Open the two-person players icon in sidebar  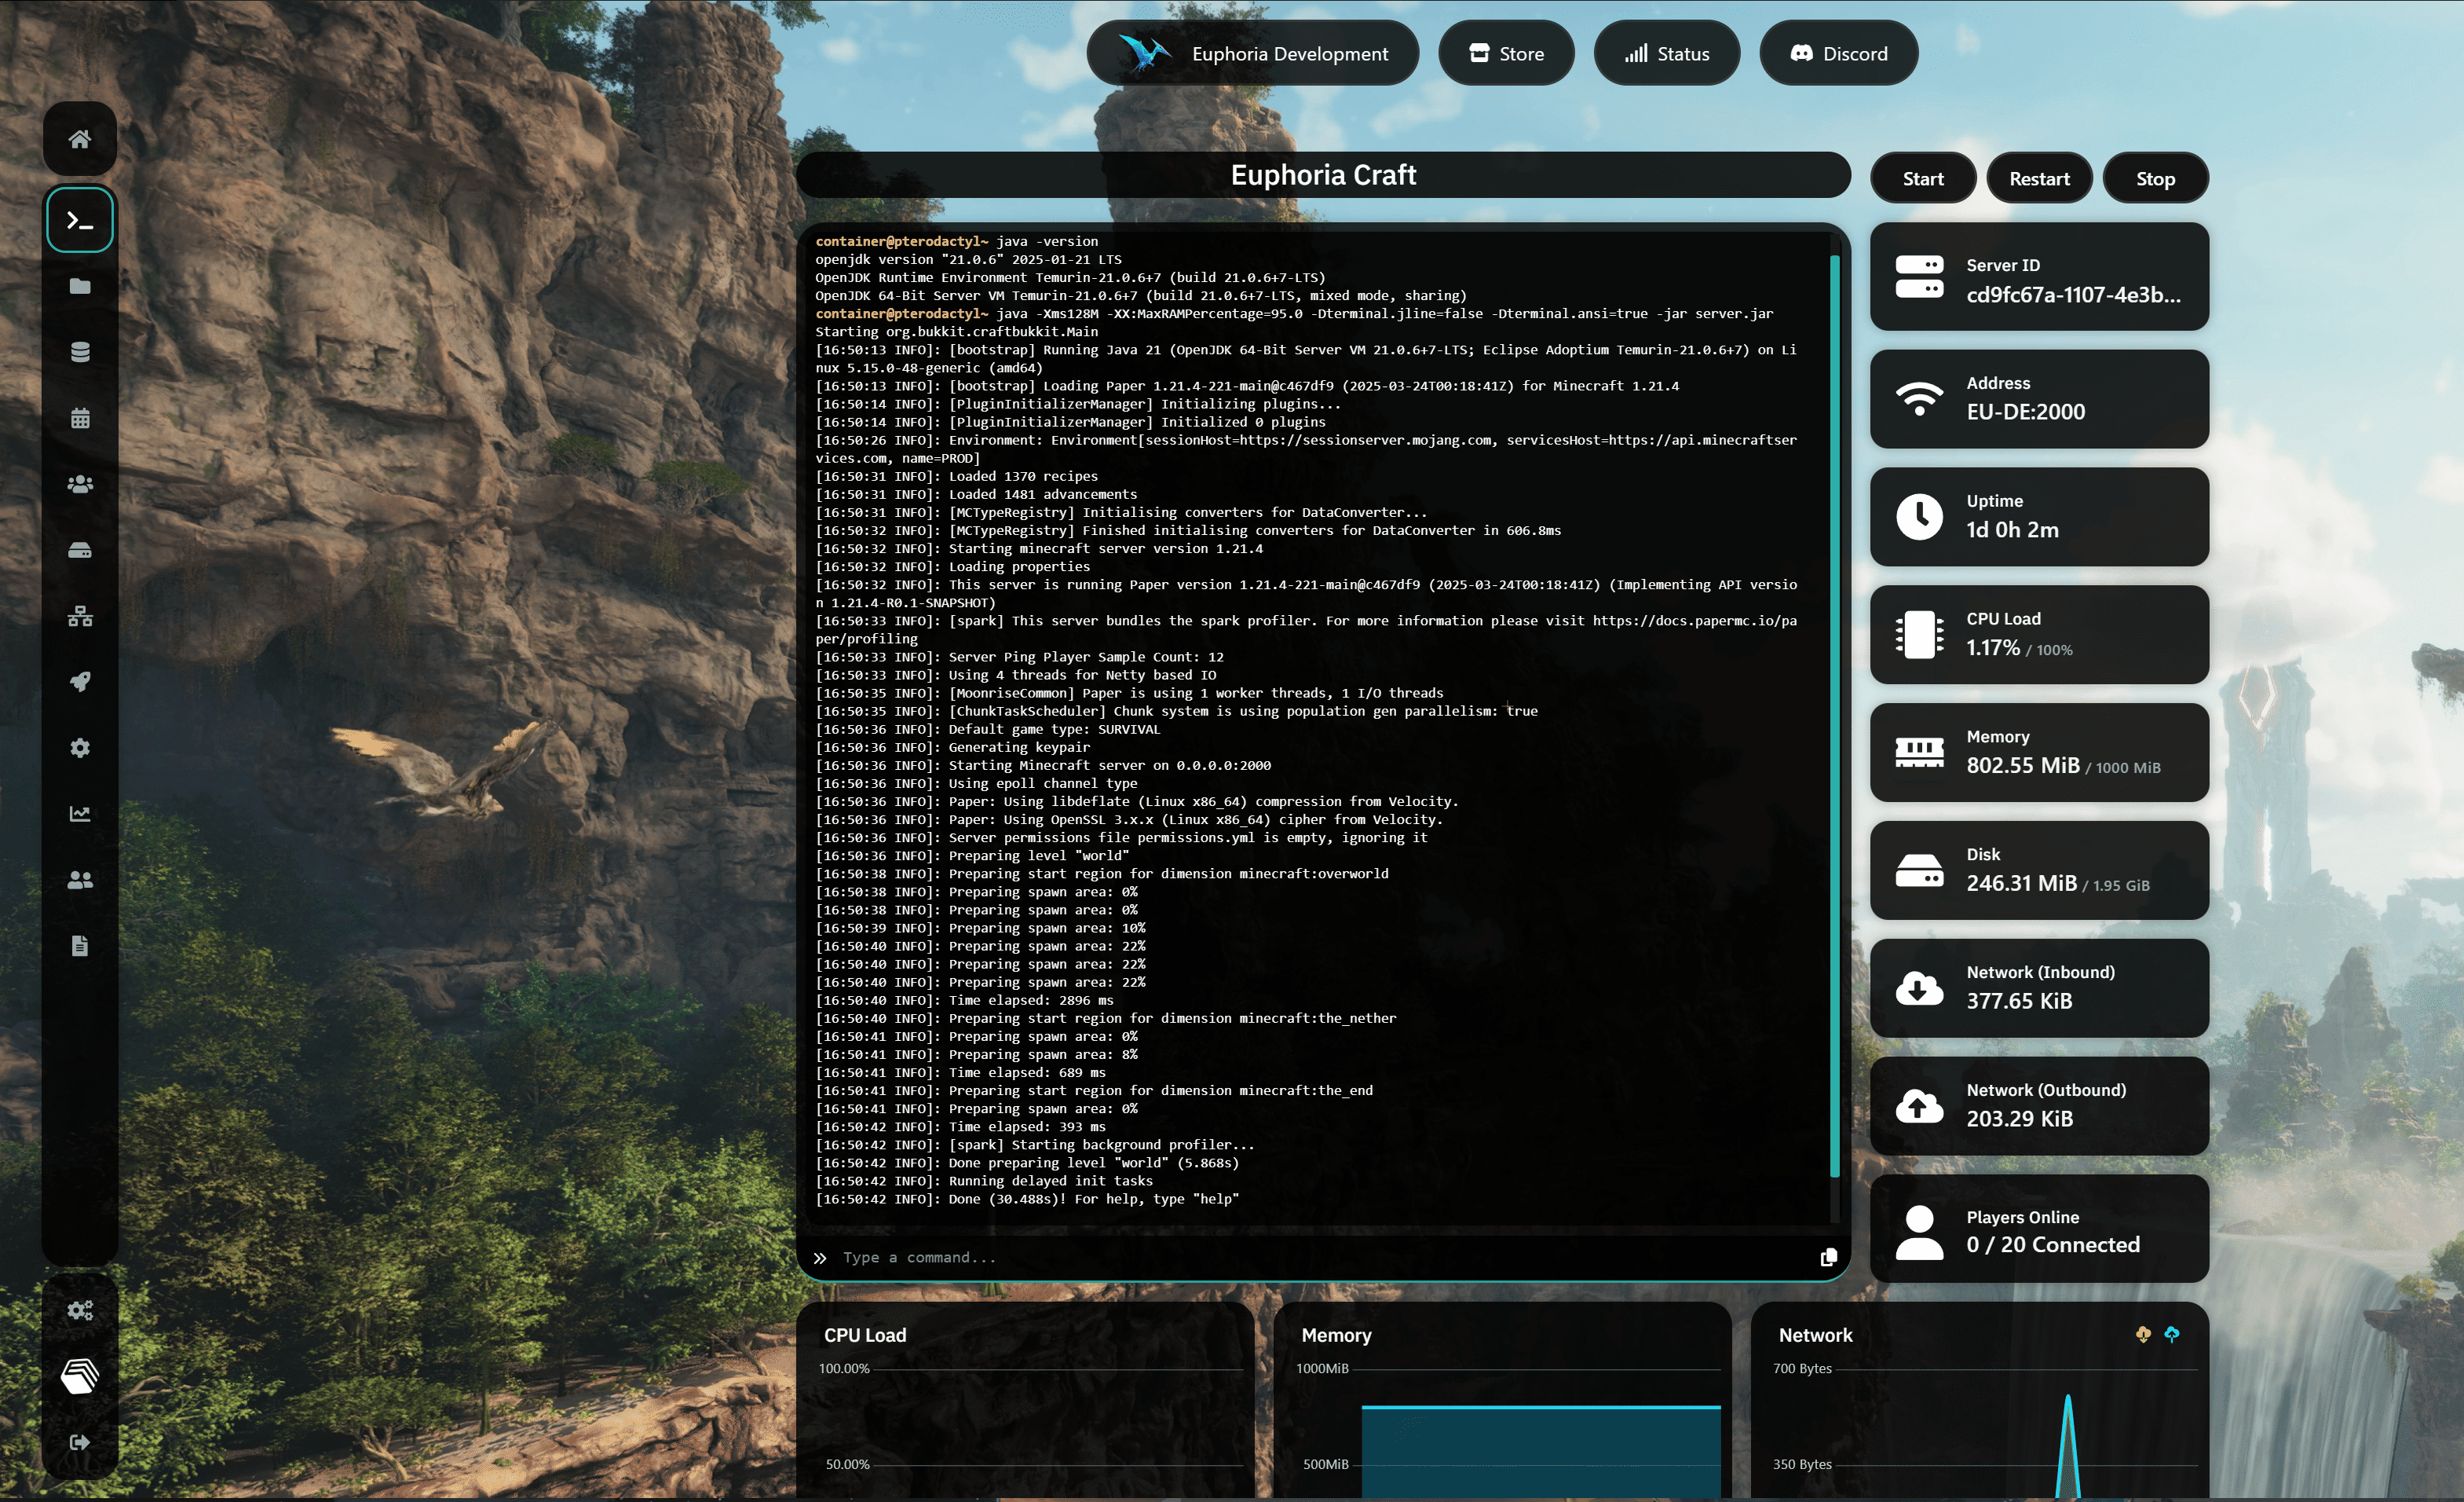(x=80, y=880)
